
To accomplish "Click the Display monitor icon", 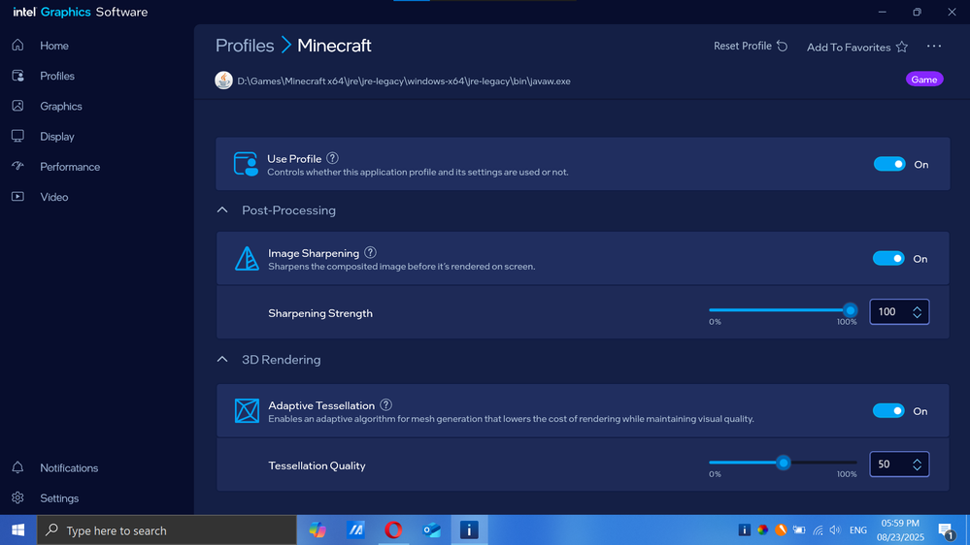I will [x=17, y=136].
